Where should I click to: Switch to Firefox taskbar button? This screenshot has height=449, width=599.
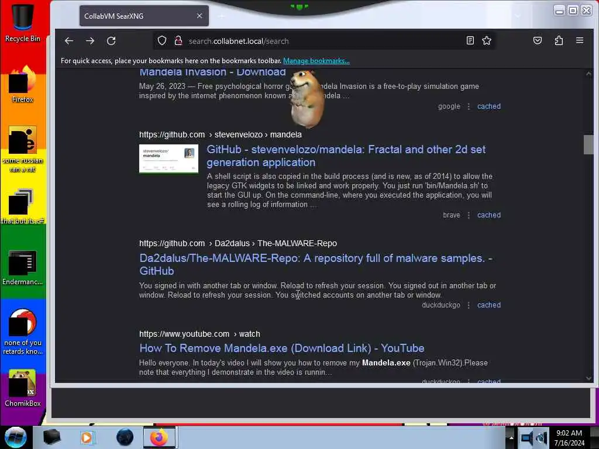coord(159,437)
